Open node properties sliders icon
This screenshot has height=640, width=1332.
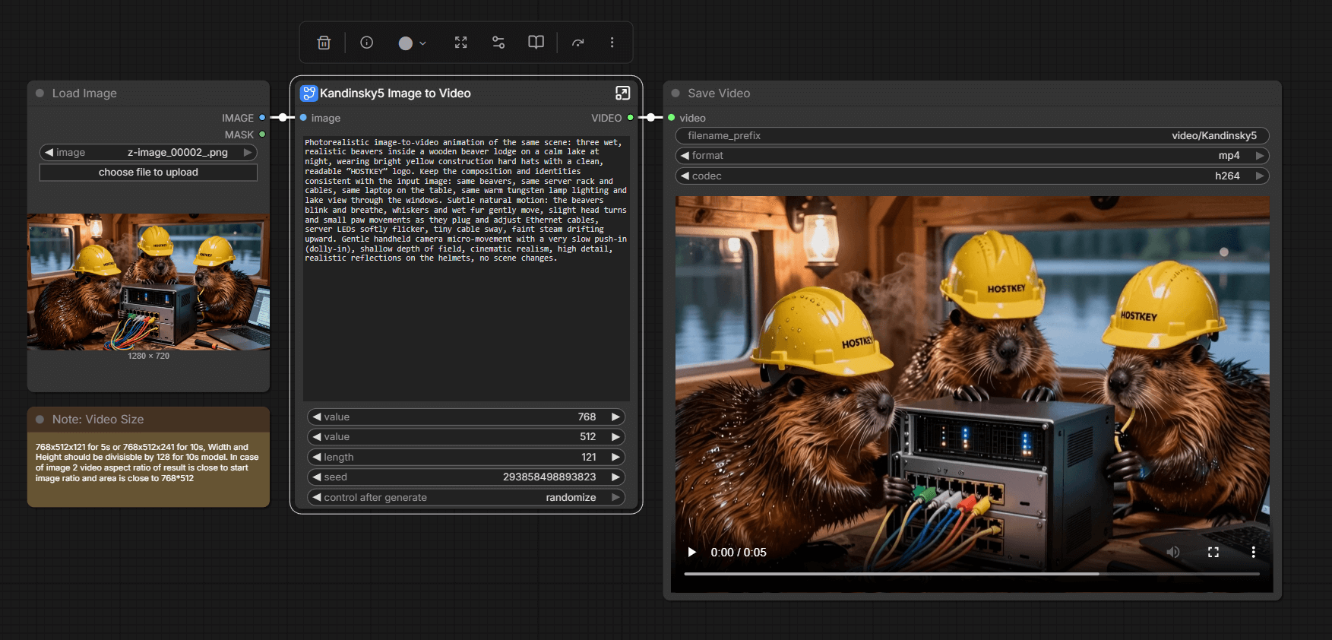pyautogui.click(x=498, y=43)
